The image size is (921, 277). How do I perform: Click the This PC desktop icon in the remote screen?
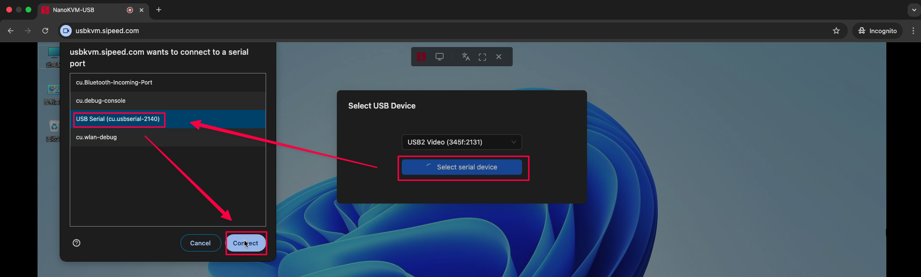click(53, 57)
